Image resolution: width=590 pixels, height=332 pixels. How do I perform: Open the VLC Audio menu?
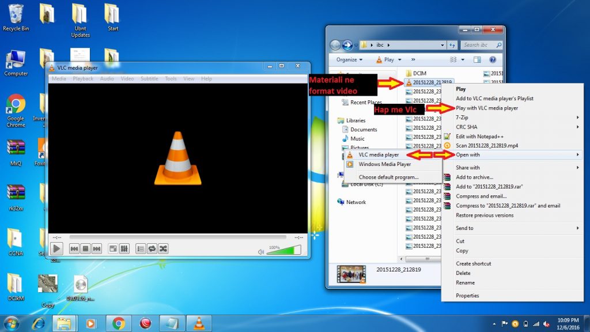click(x=107, y=78)
